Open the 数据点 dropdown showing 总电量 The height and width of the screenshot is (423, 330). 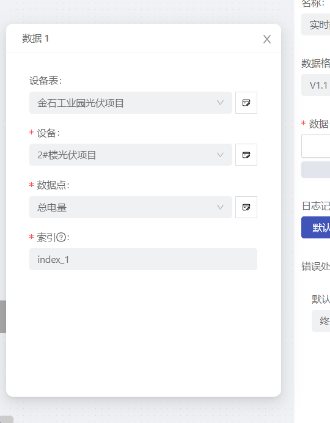tap(131, 207)
